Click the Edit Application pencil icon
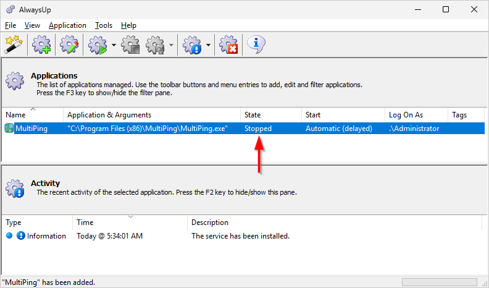This screenshot has width=489, height=288. click(69, 45)
